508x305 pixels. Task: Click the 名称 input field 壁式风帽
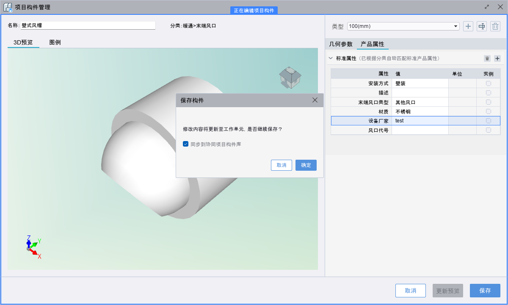(88, 25)
